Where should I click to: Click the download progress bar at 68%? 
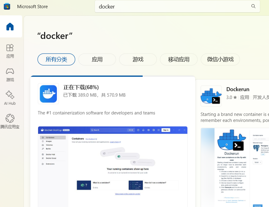click(113, 76)
